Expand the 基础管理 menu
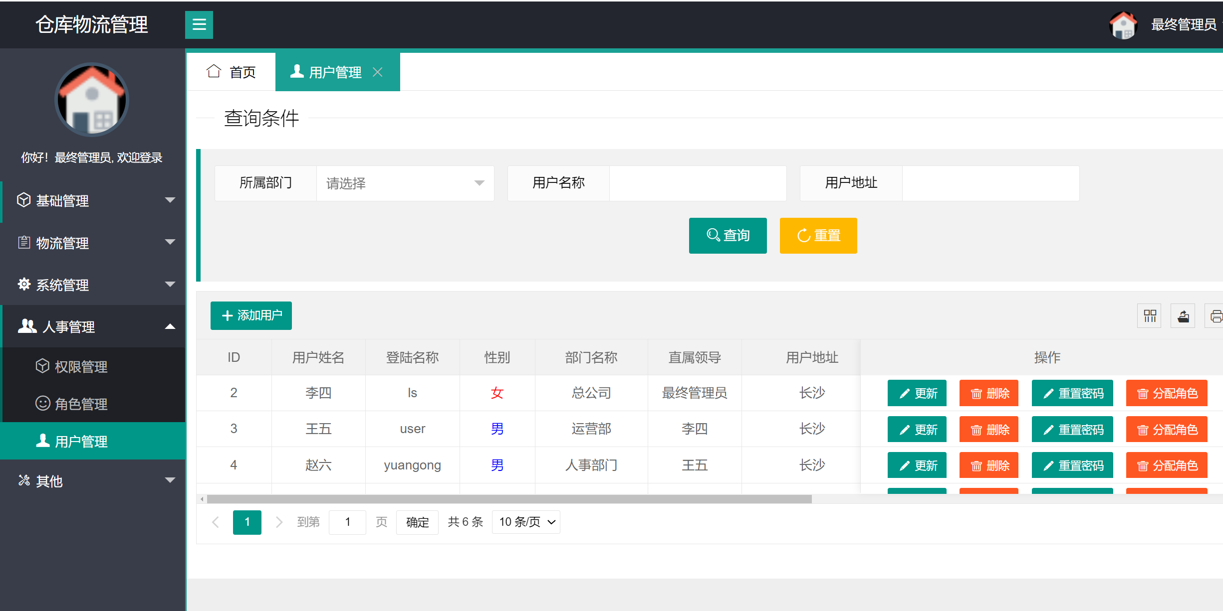The image size is (1223, 611). click(93, 200)
